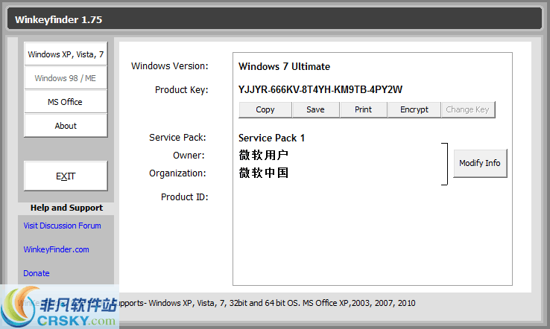The width and height of the screenshot is (550, 329).
Task: Save the product key
Action: pyautogui.click(x=316, y=109)
